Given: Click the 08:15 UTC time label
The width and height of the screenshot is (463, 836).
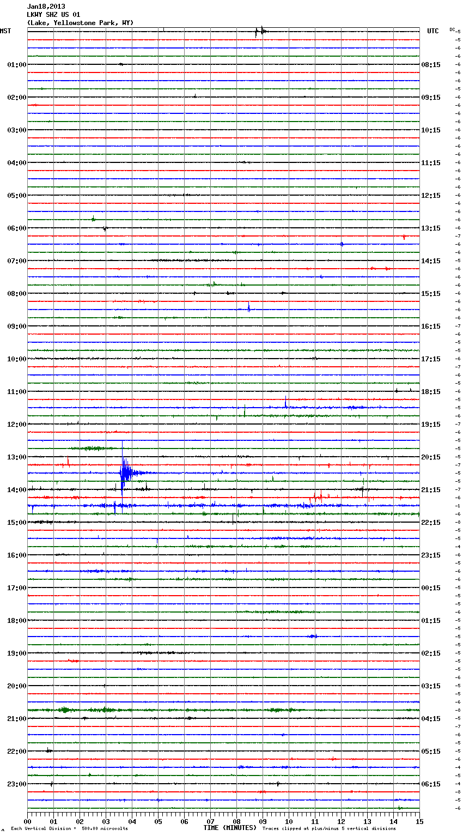Looking at the screenshot, I should [x=431, y=65].
